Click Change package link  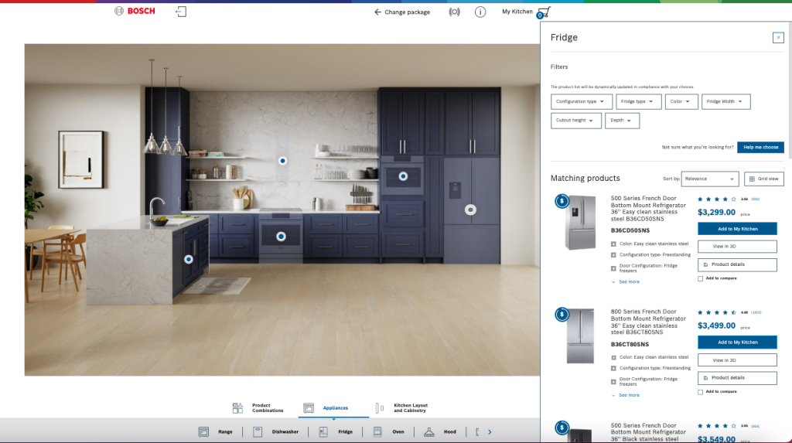pyautogui.click(x=402, y=12)
